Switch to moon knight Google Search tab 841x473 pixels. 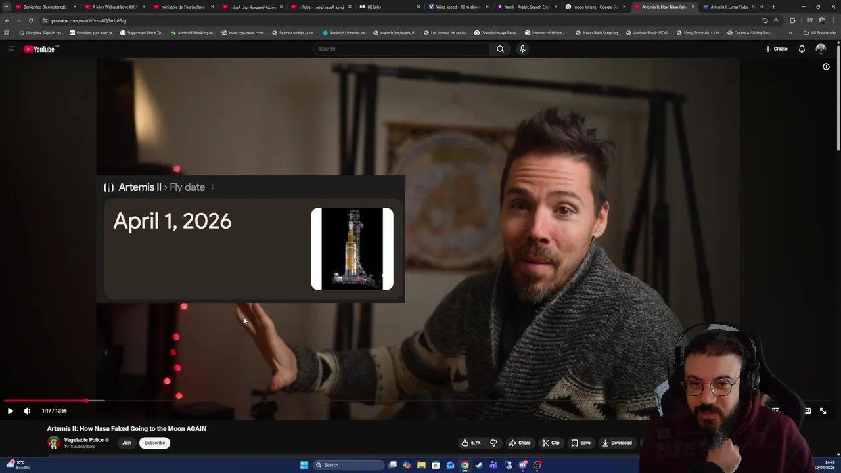pyautogui.click(x=595, y=7)
